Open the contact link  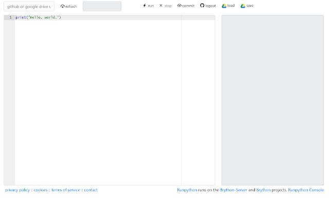point(90,190)
